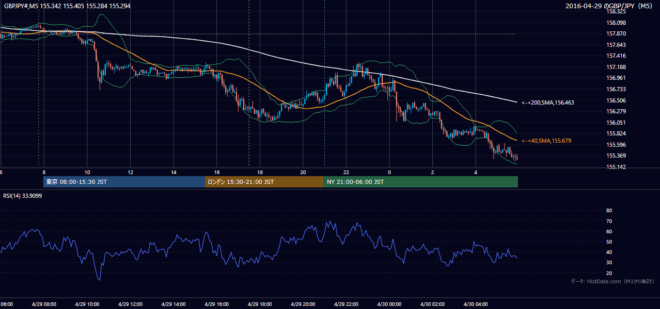
Task: Click the 4/30 04:00 time axis label
Action: [476, 304]
